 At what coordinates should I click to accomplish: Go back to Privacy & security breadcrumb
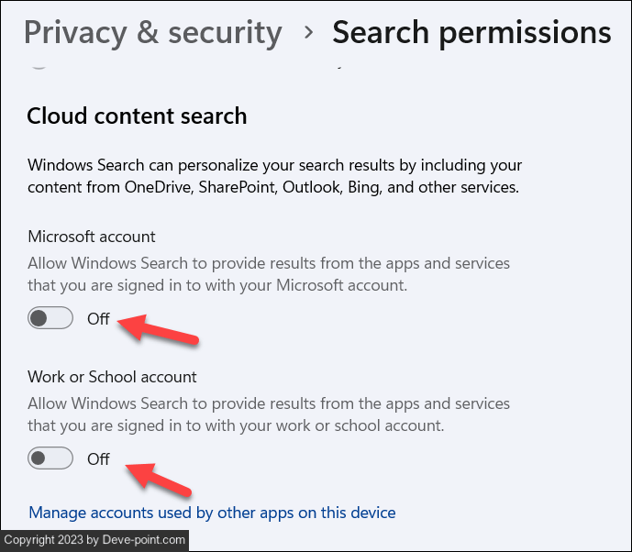click(152, 32)
